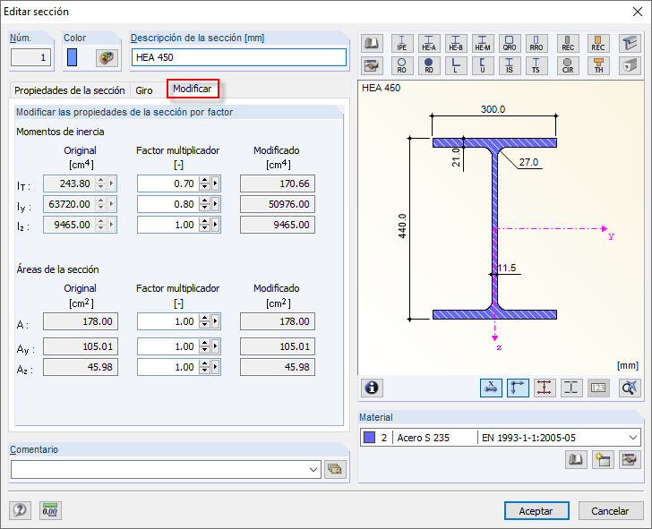Open the Az factor arrow menu
652x529 pixels.
pos(215,367)
